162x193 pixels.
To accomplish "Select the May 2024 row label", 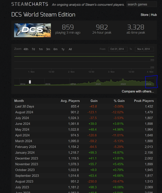I will 22,130.
